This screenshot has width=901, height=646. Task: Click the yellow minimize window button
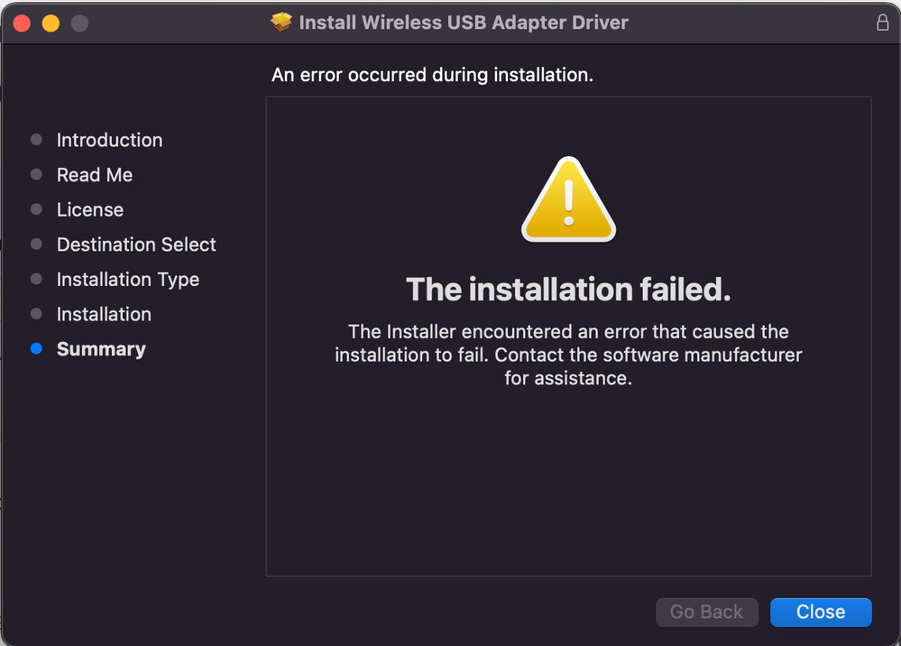[x=51, y=23]
